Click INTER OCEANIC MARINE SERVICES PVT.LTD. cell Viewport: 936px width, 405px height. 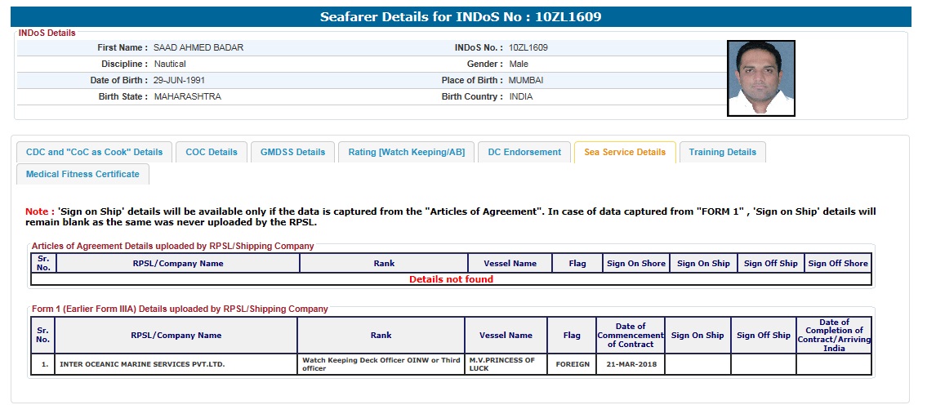click(176, 364)
